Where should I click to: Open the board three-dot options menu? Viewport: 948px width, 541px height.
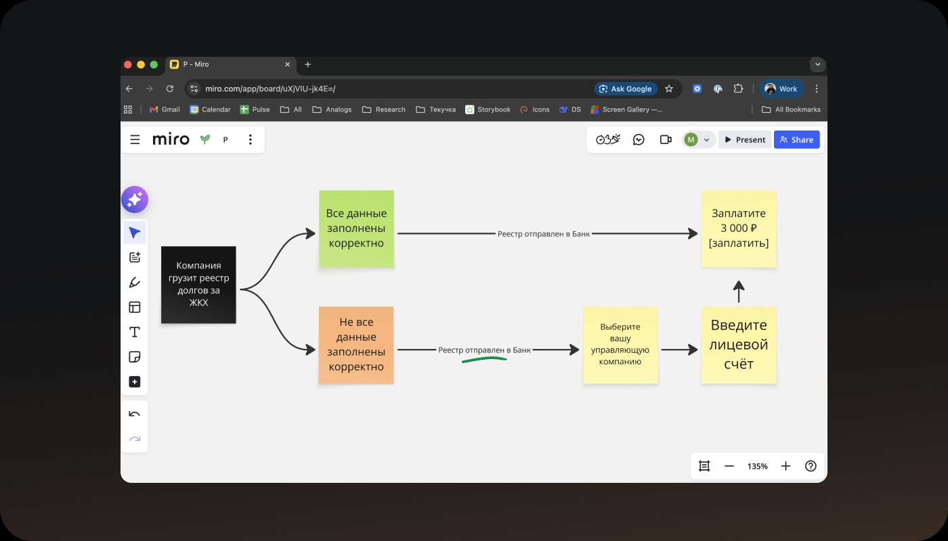tap(251, 140)
